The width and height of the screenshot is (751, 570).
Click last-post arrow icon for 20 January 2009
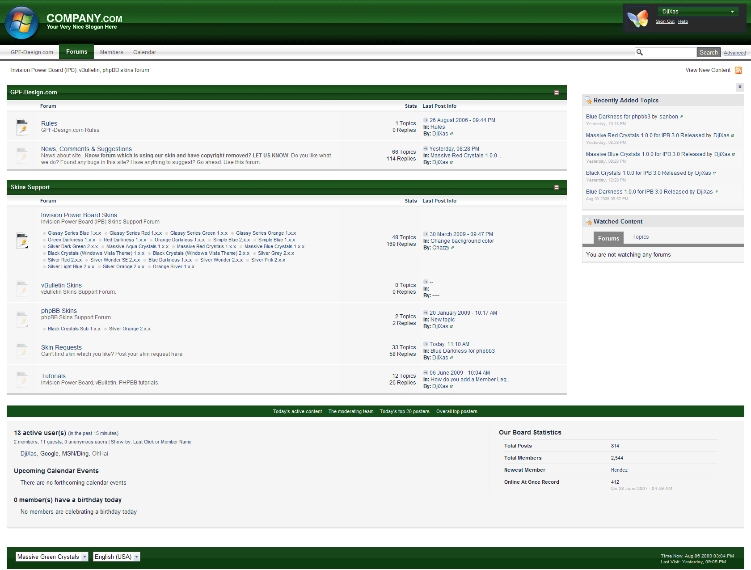426,313
